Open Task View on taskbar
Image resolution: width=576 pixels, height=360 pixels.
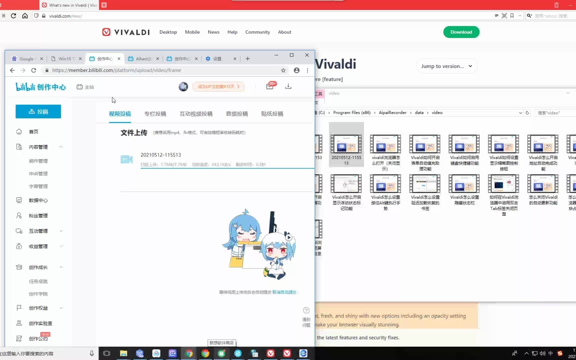point(107,353)
